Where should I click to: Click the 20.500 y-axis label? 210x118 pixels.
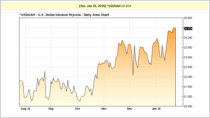pos(188,106)
